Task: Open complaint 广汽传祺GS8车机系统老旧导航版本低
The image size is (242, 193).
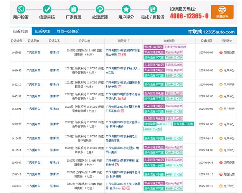Action: click(122, 138)
